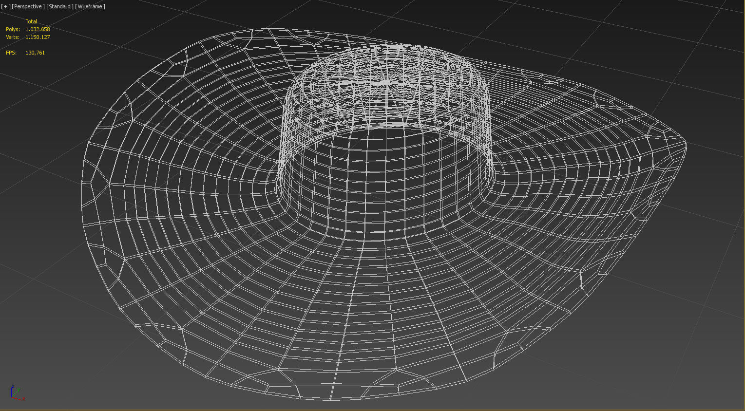745x411 pixels.
Task: Click the Verts count 1.150.127
Action: 38,37
